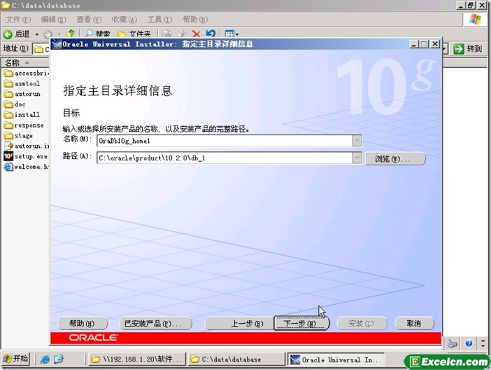The width and height of the screenshot is (491, 370).
Task: Open the 文件 menu in Explorer
Action: tap(17, 20)
